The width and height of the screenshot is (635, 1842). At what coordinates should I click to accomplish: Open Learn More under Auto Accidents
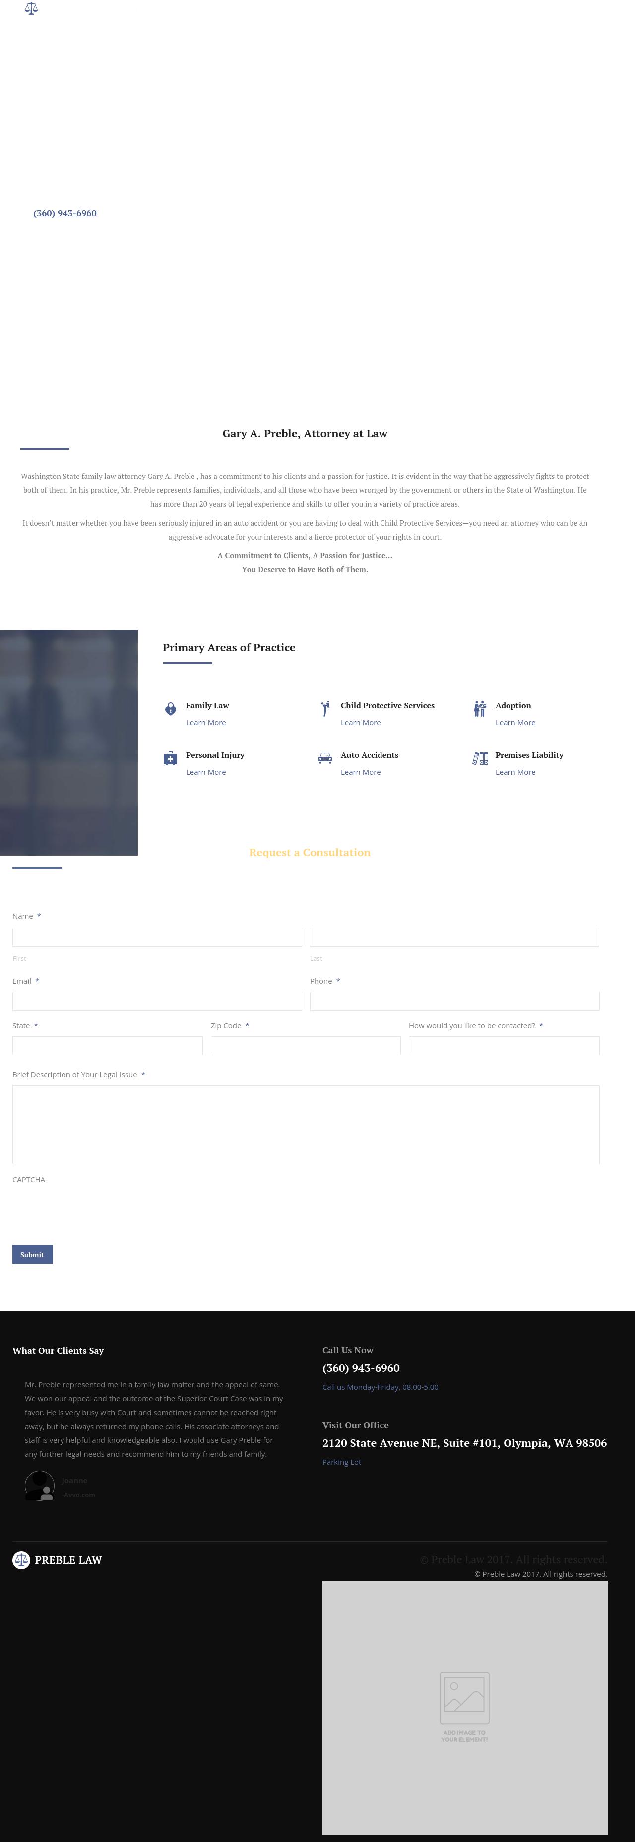tap(361, 772)
